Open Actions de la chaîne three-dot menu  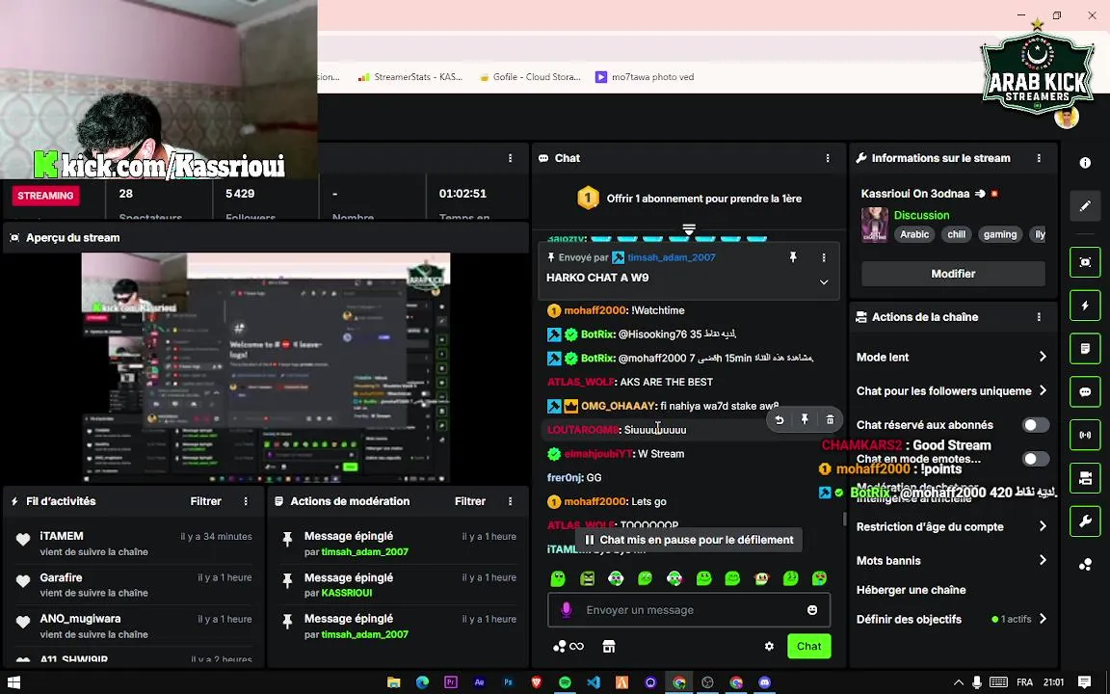click(1039, 316)
